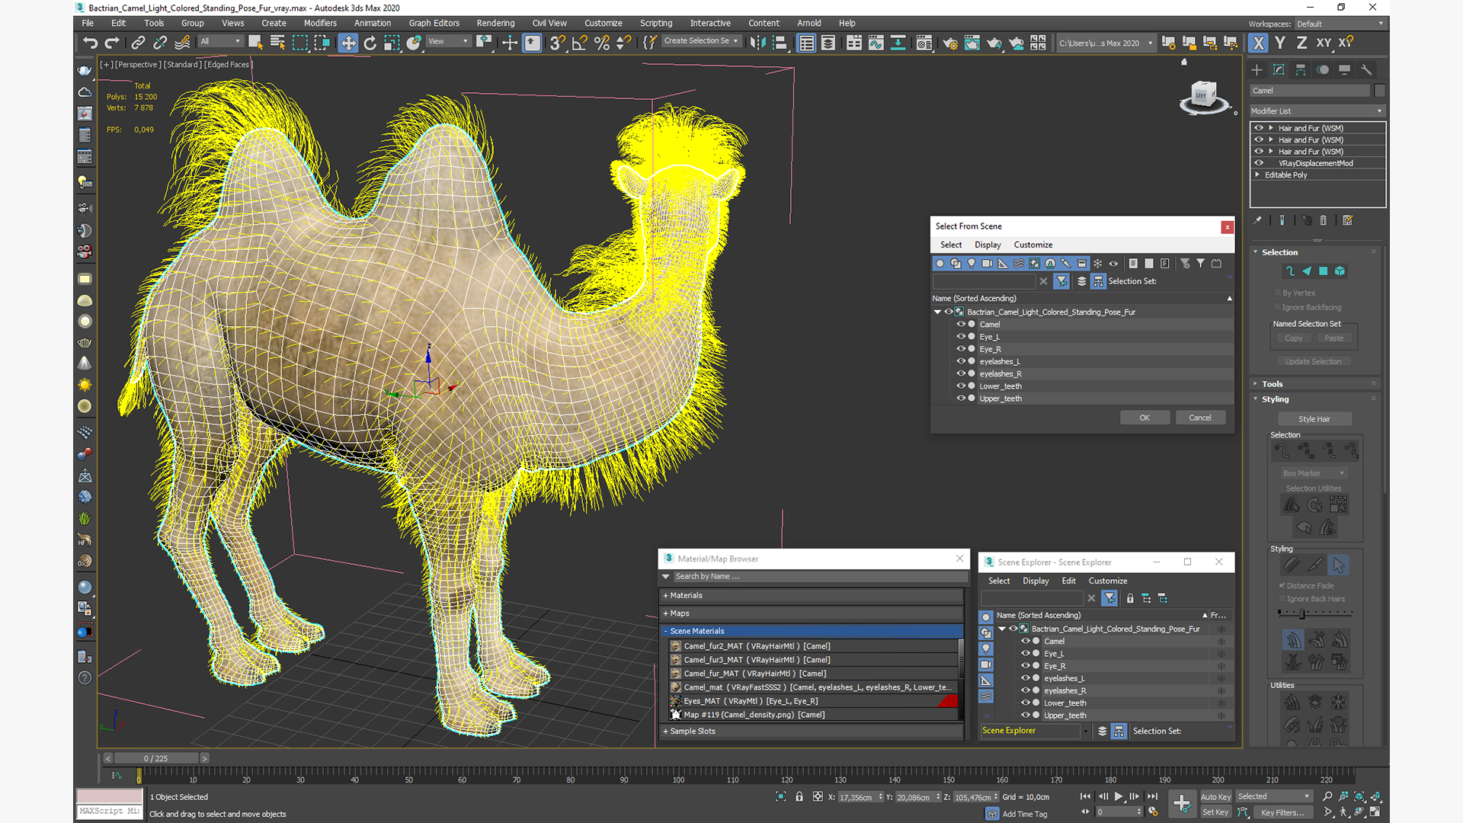
Task: Toggle eye of first Hair and Fur modifier
Action: click(x=1259, y=128)
